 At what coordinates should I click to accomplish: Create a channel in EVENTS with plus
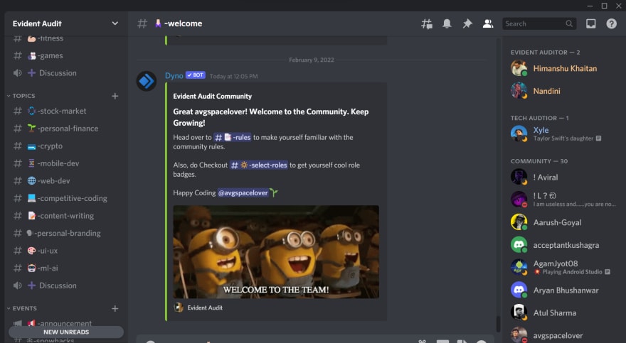point(115,308)
